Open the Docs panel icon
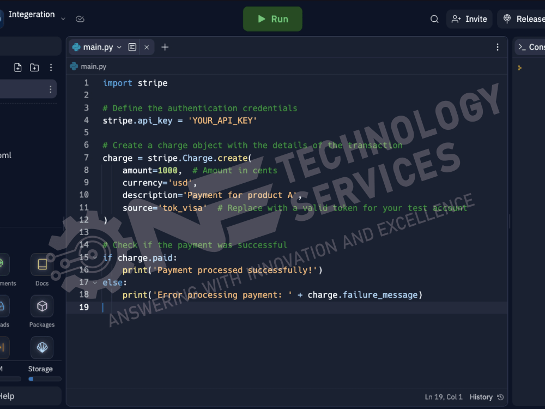This screenshot has height=409, width=545. point(42,264)
